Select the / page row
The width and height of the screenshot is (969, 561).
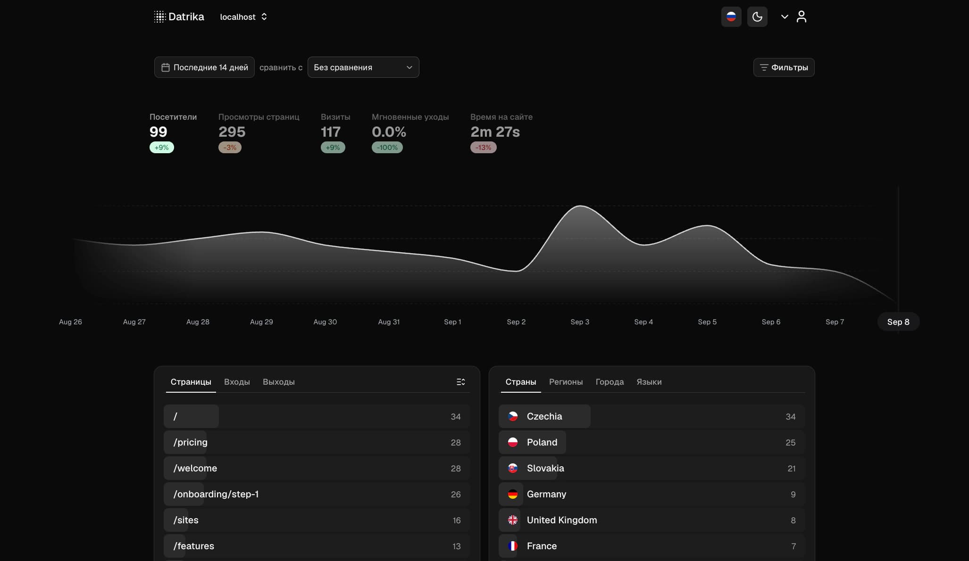pyautogui.click(x=317, y=416)
